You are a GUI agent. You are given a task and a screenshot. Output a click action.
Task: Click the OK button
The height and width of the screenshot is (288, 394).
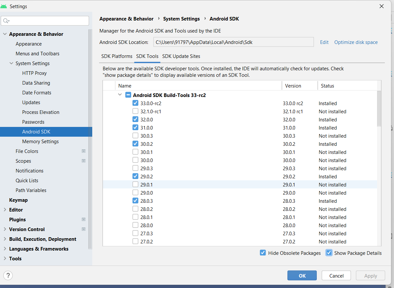coord(302,275)
